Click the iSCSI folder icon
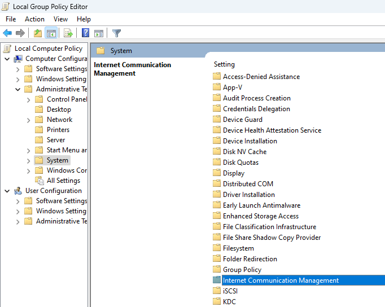385x307 pixels. coord(217,291)
